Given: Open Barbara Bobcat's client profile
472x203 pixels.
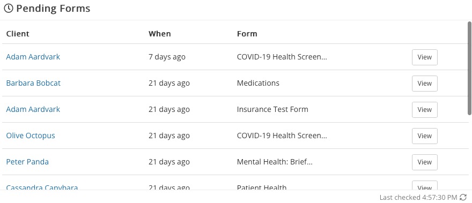Looking at the screenshot, I should tap(33, 83).
